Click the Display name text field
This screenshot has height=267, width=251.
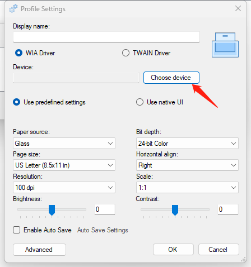point(106,37)
